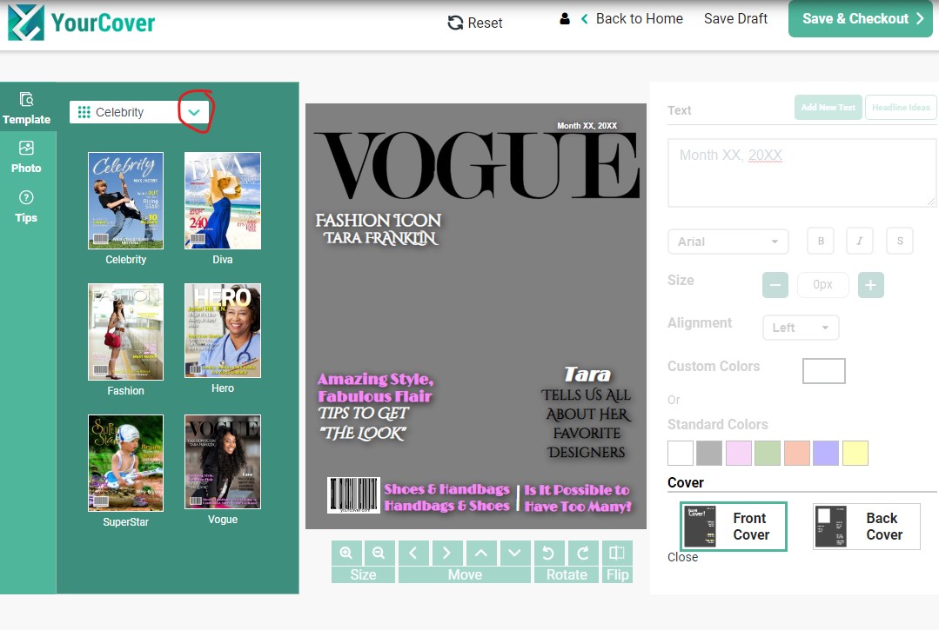Screen dimensions: 939x630
Task: Move photo left with left arrow
Action: pyautogui.click(x=413, y=553)
